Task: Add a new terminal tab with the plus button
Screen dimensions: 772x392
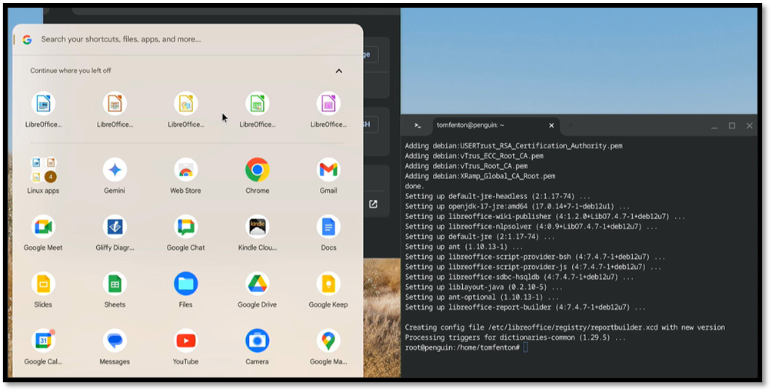Action: coord(570,125)
